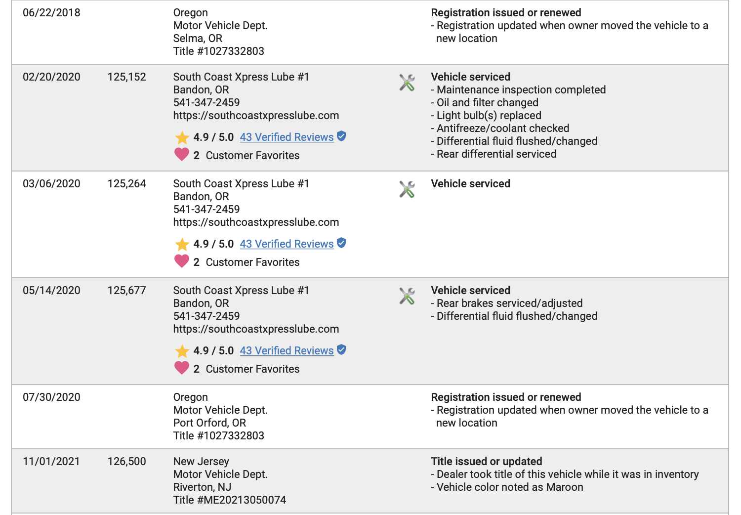This screenshot has height=515, width=741.
Task: Click wrench icon for 02/20/2020 service entry
Action: [407, 83]
